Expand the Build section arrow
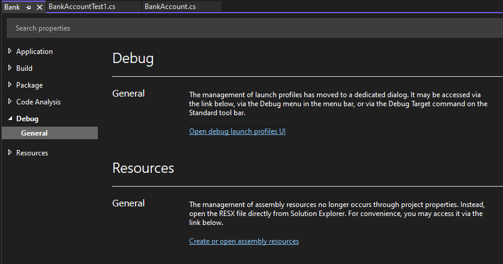 pyautogui.click(x=10, y=68)
